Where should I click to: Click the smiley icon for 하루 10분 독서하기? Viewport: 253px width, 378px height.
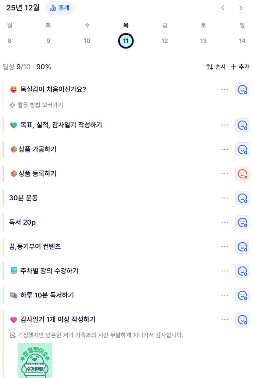point(242,295)
